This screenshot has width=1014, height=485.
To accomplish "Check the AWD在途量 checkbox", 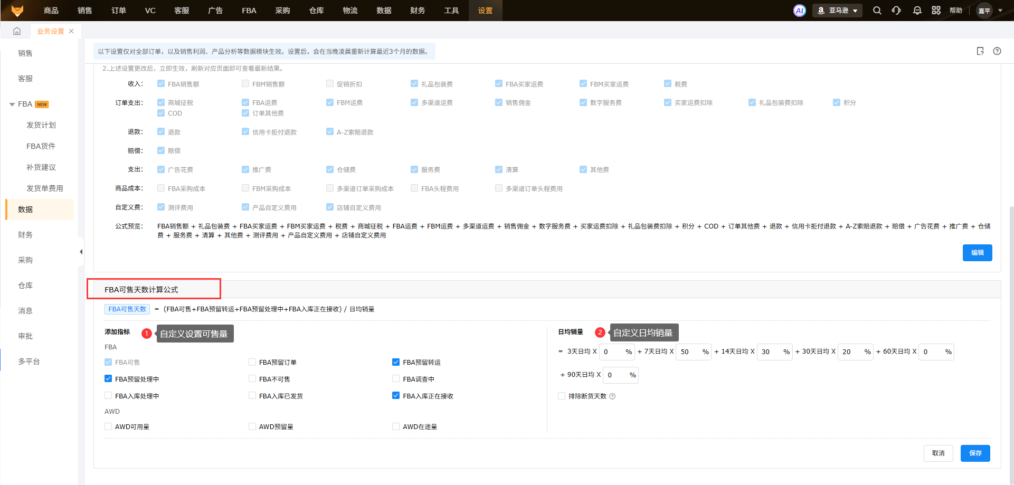I will [x=396, y=426].
